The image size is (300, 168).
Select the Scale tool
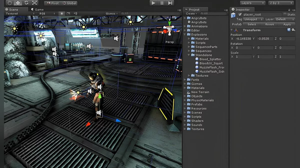coord(34,3)
